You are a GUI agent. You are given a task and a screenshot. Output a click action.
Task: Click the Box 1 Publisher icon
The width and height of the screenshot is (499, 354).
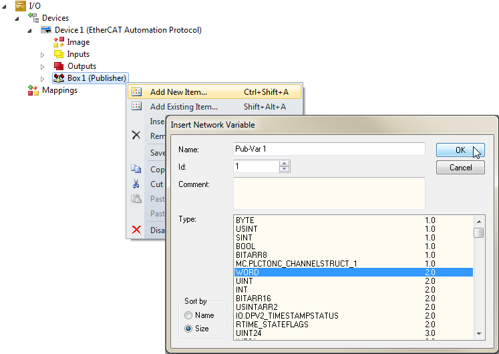click(x=59, y=78)
